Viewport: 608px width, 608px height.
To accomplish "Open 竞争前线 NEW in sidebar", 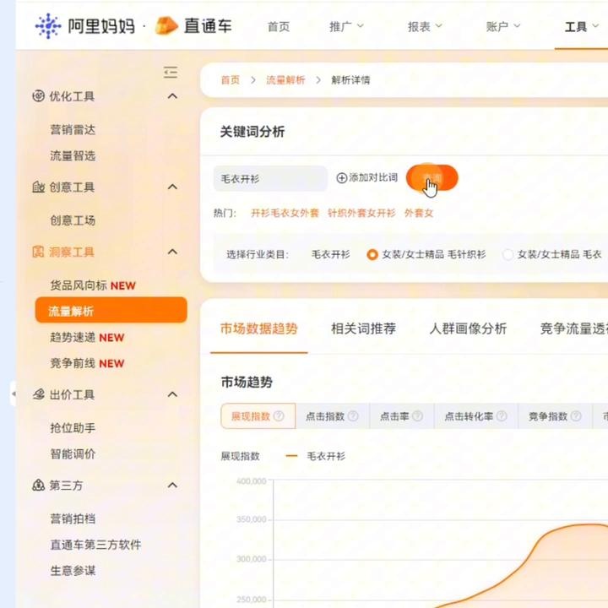I will 87,363.
